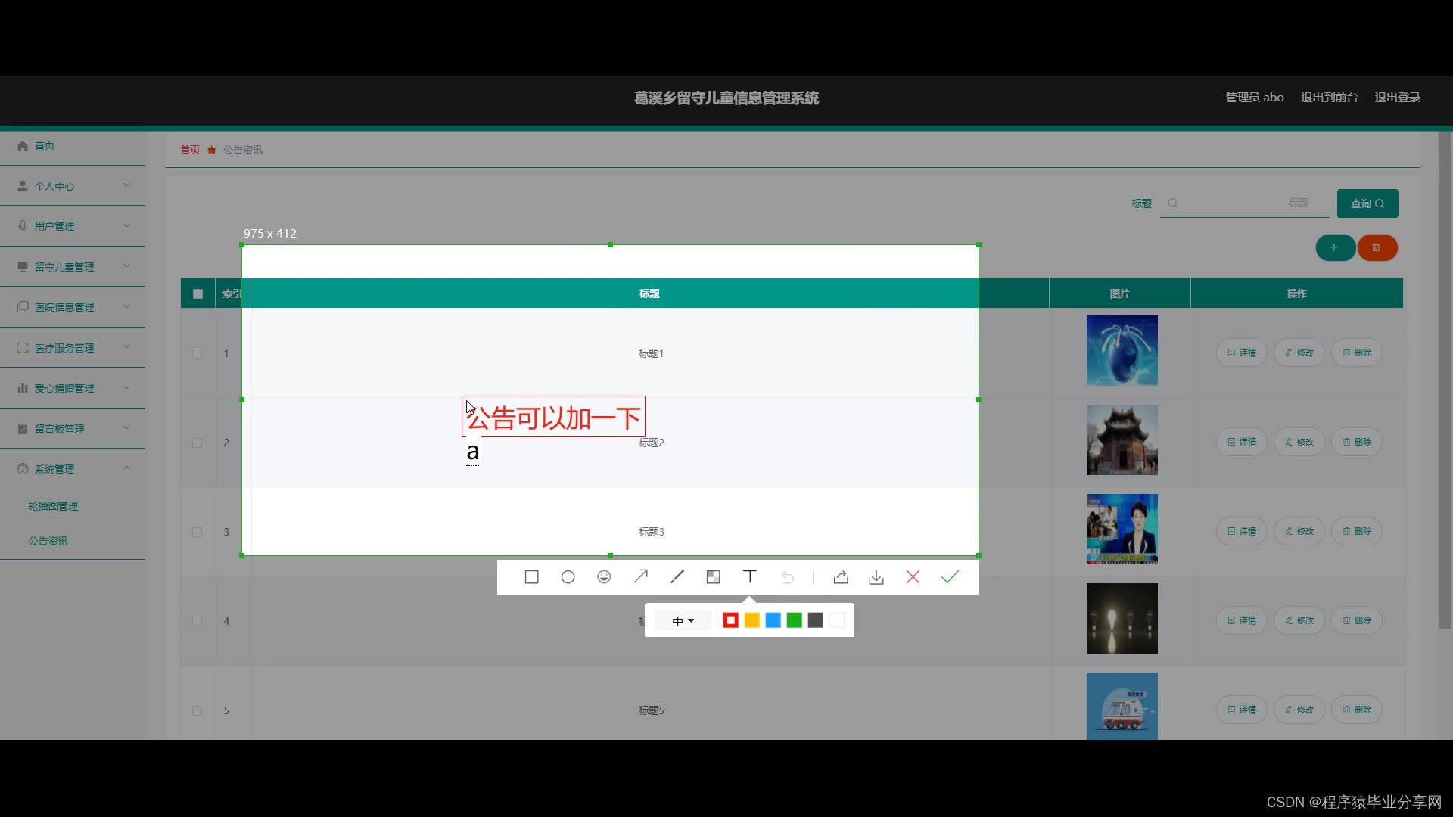Confirm screenshot with green checkmark

[950, 577]
